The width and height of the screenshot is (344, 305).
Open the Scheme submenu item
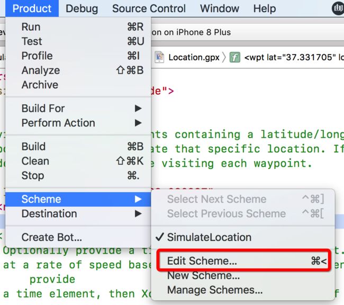[78, 199]
